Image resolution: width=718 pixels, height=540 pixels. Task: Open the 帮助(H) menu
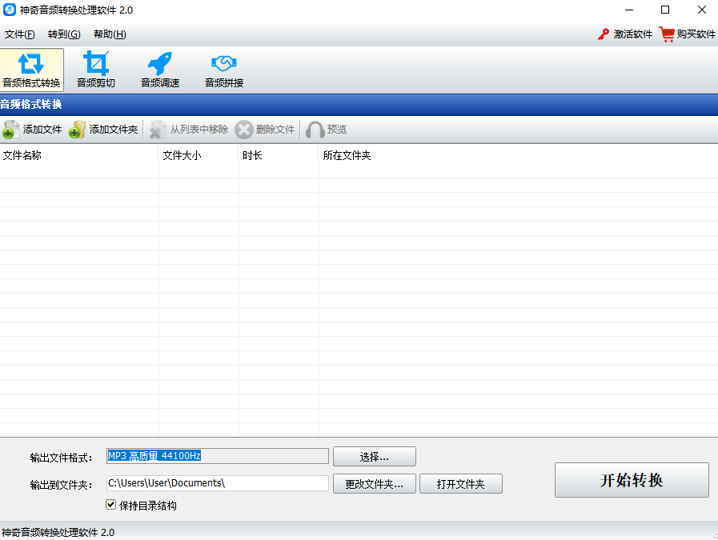(x=110, y=34)
